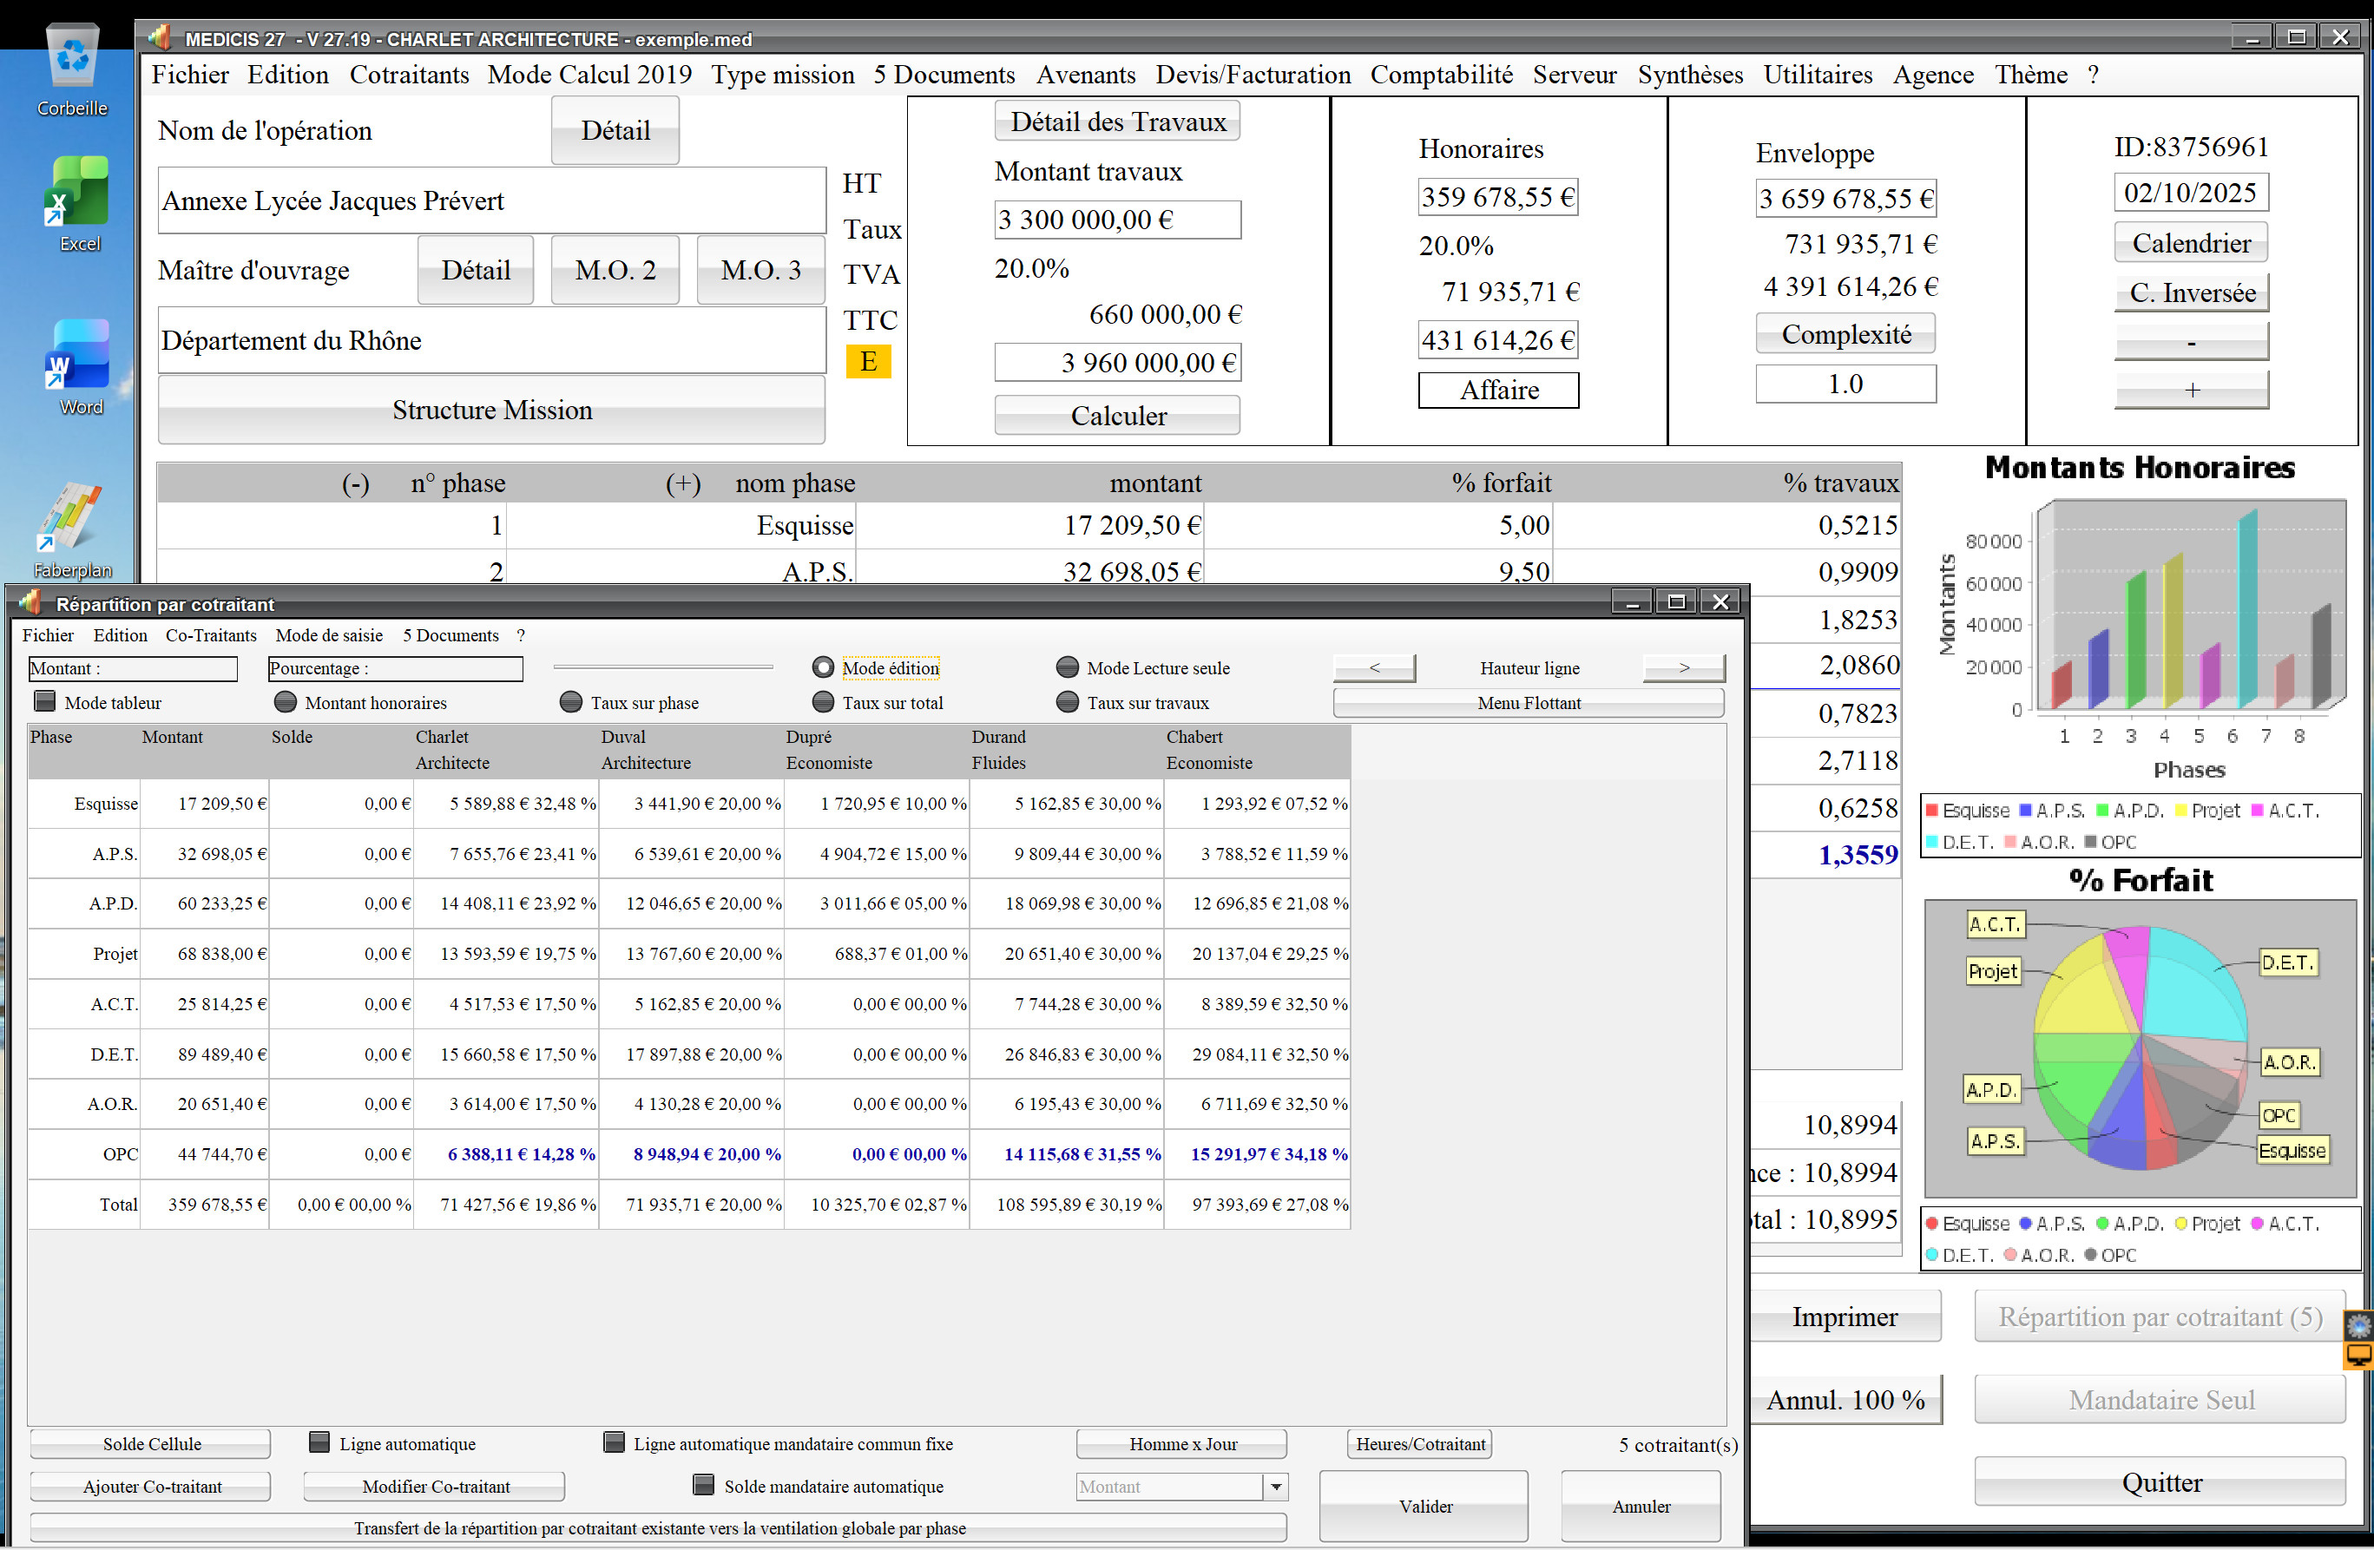
Task: Open Détail des Travaux button
Action: pyautogui.click(x=1117, y=122)
